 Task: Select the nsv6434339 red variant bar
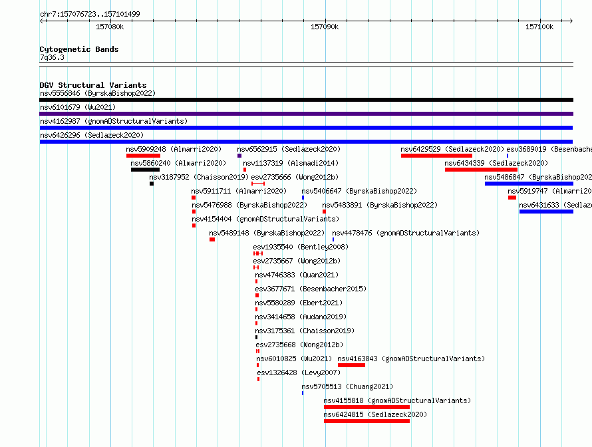point(481,170)
